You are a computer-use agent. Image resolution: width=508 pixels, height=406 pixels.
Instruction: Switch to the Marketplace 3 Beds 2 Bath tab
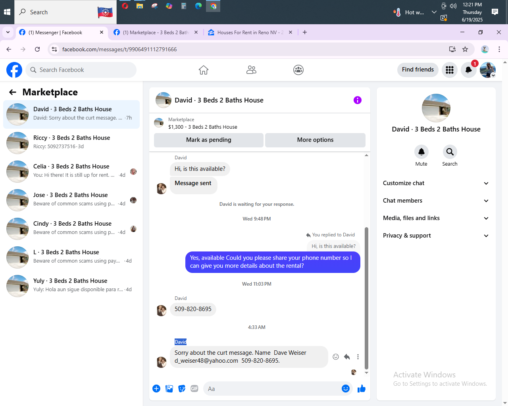point(156,33)
